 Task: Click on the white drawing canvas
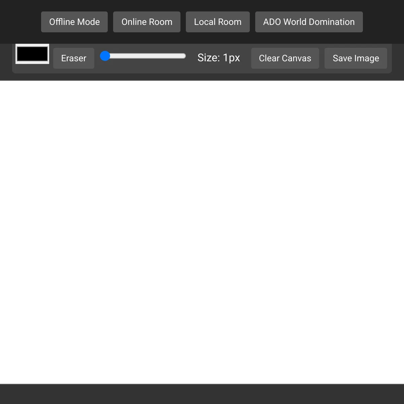click(202, 232)
